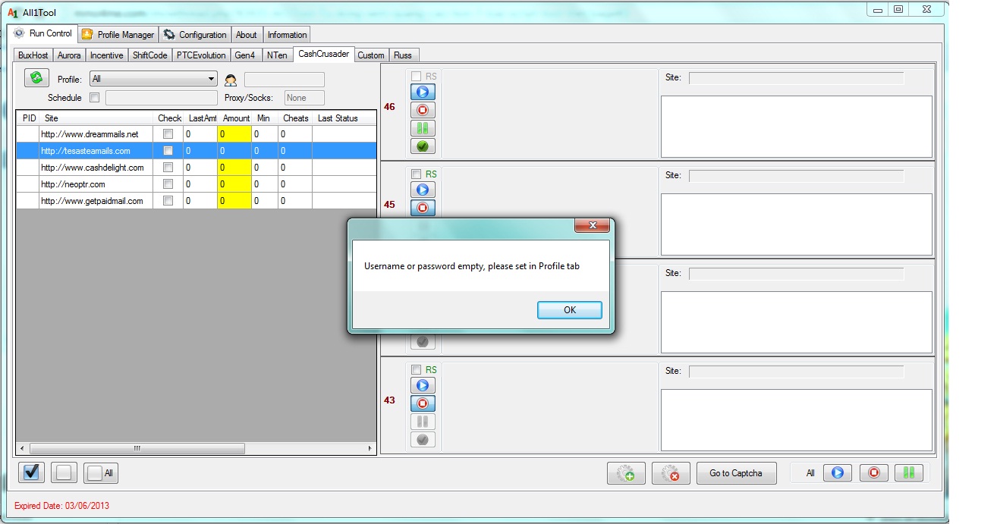Viewport: 997px width, 524px height.
Task: Click the empty uncheck-all button under the site list
Action: (x=64, y=472)
